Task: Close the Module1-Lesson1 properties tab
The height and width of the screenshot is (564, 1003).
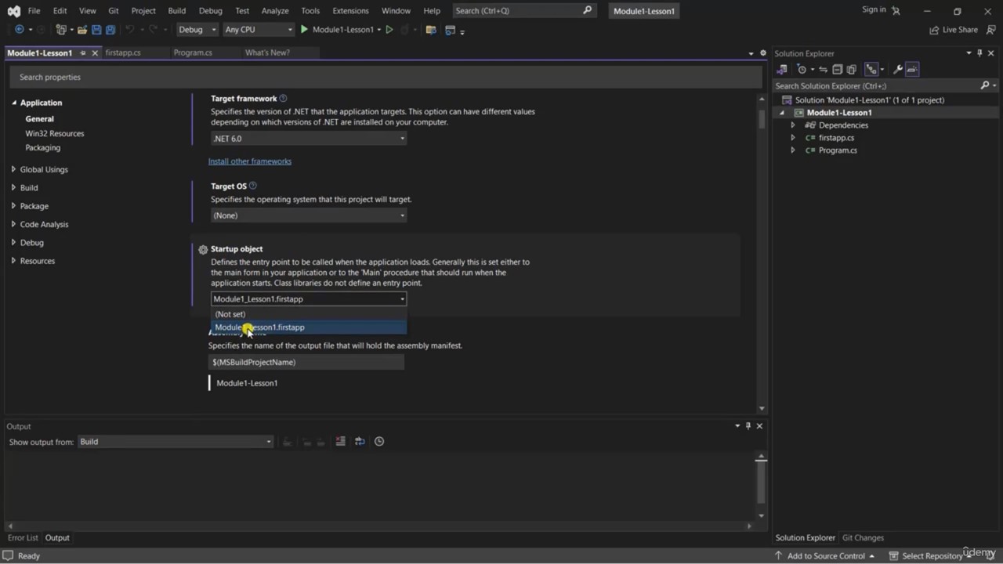Action: pos(95,52)
